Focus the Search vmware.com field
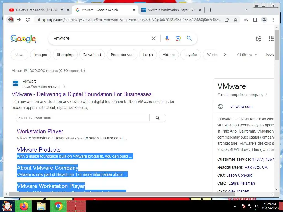The image size is (283, 212). [83, 118]
